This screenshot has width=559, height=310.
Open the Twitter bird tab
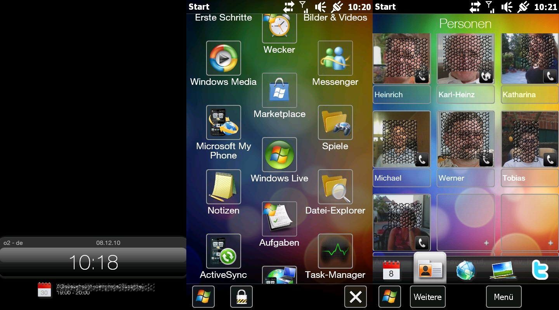coord(540,270)
